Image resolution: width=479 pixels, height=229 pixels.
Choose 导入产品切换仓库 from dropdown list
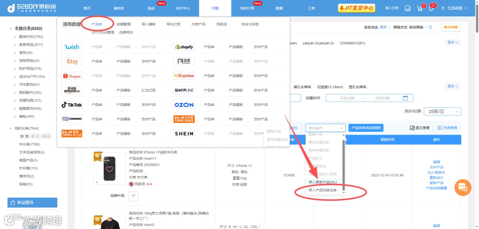pos(322,190)
